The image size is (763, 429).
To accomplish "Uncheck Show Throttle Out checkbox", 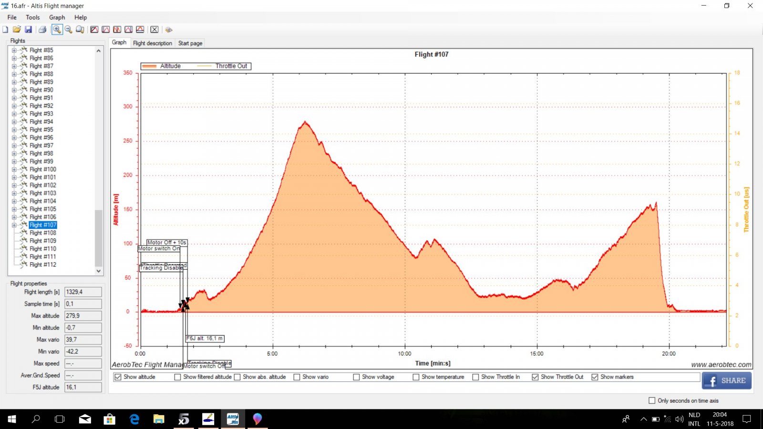I will coord(535,377).
